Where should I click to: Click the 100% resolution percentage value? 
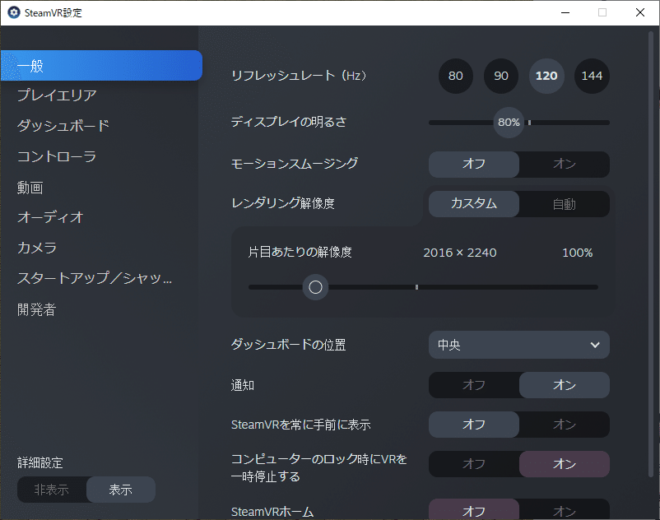578,253
